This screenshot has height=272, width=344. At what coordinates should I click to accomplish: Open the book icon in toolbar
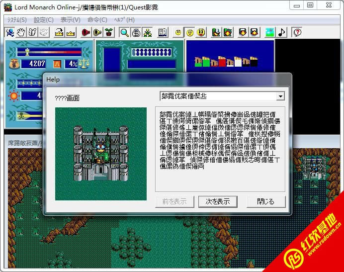tap(163, 32)
